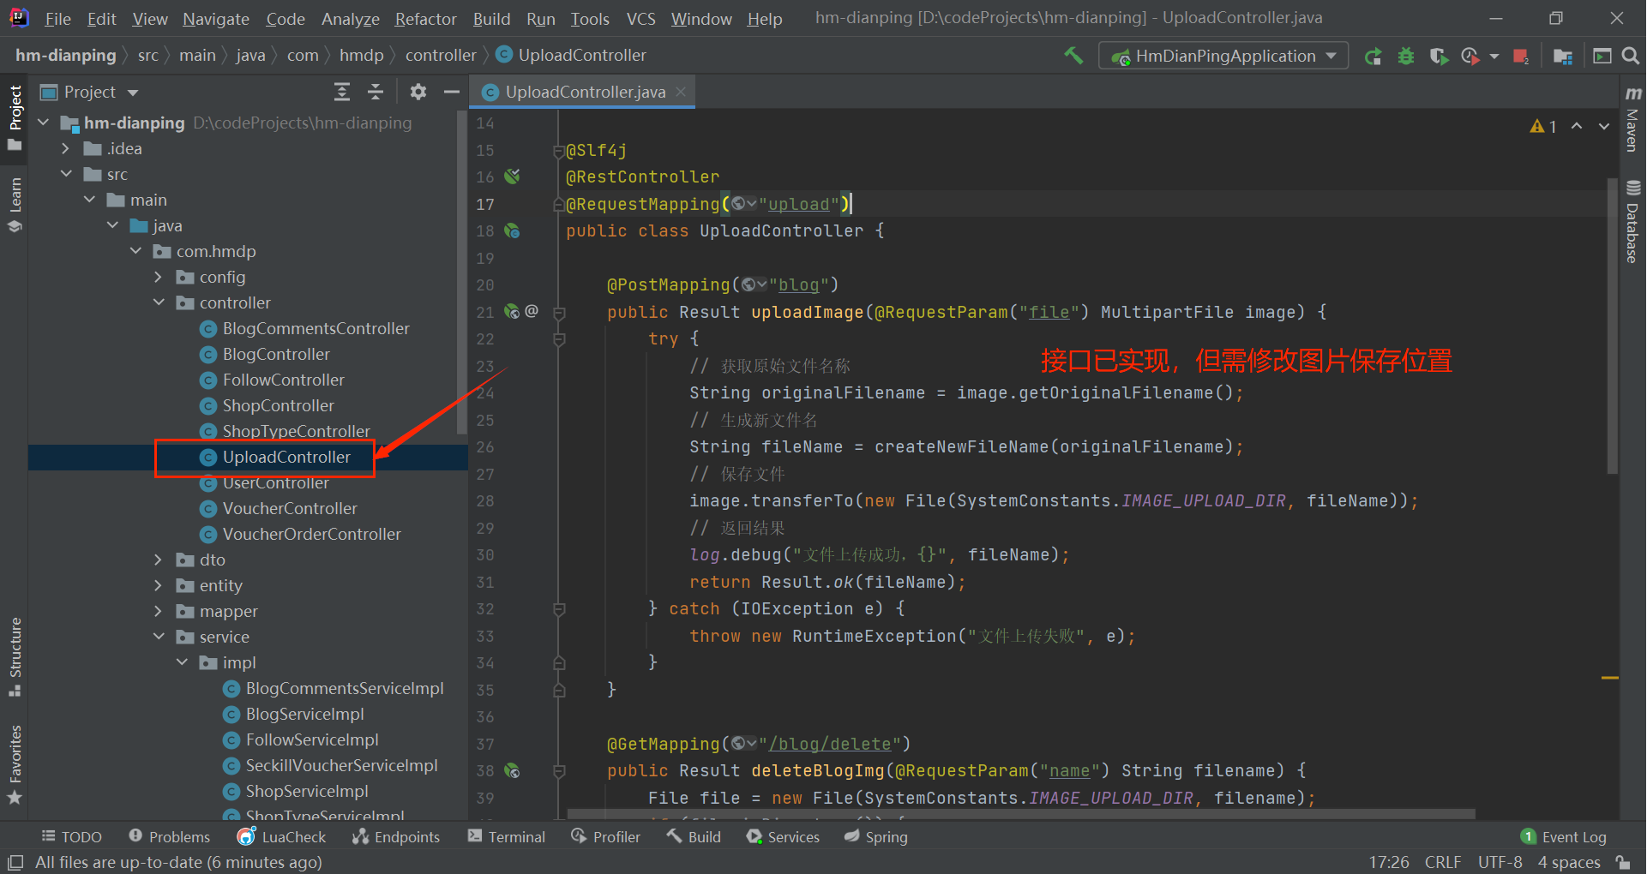Viewport: 1647px width, 874px height.
Task: Click the editor horizontal scrollbar
Action: (1020, 814)
